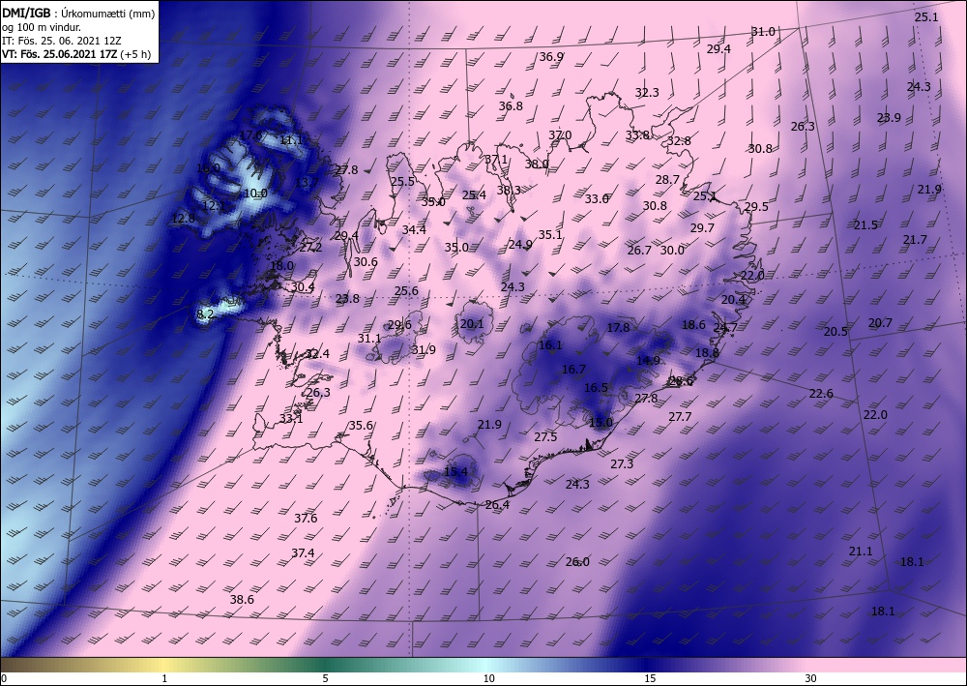This screenshot has width=967, height=686.
Task: Click the map value 25.6
Action: 406,291
